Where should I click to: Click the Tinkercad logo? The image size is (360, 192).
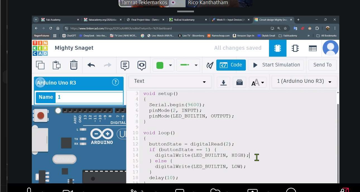(40, 48)
